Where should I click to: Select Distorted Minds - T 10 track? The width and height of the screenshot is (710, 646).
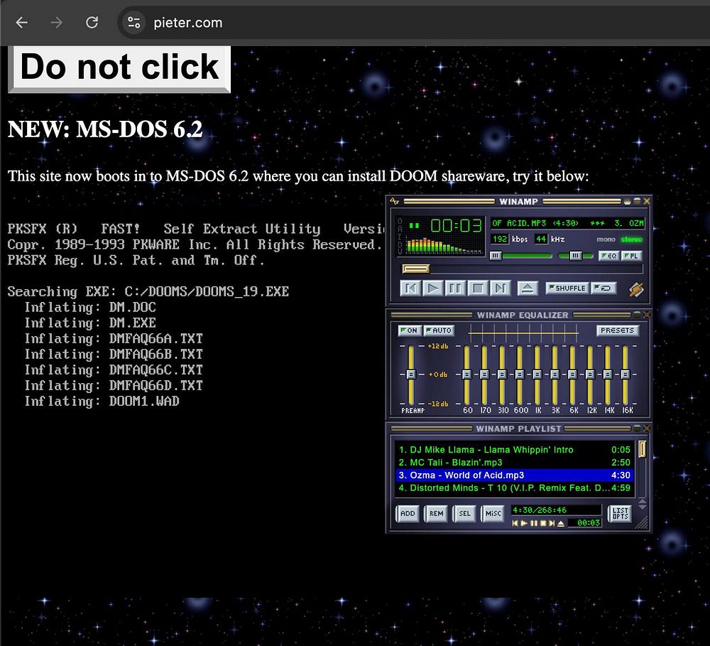[x=514, y=488]
